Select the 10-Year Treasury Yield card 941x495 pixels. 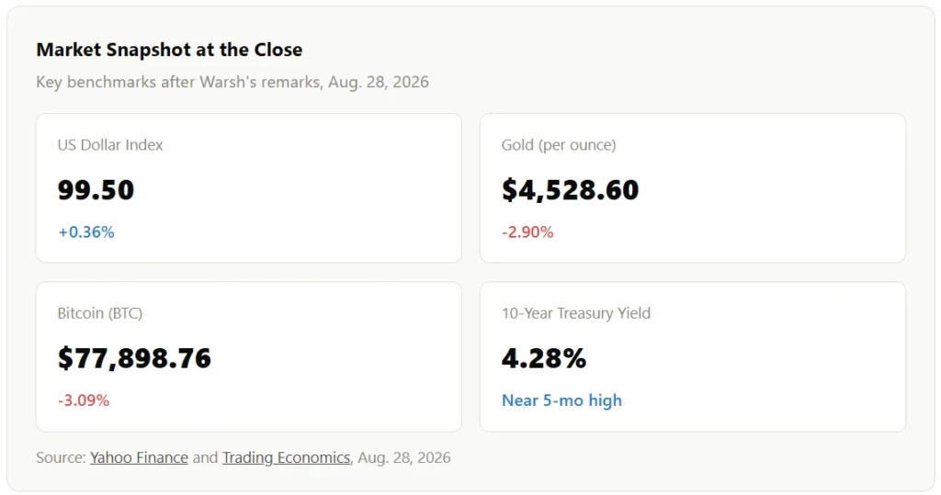pos(693,356)
